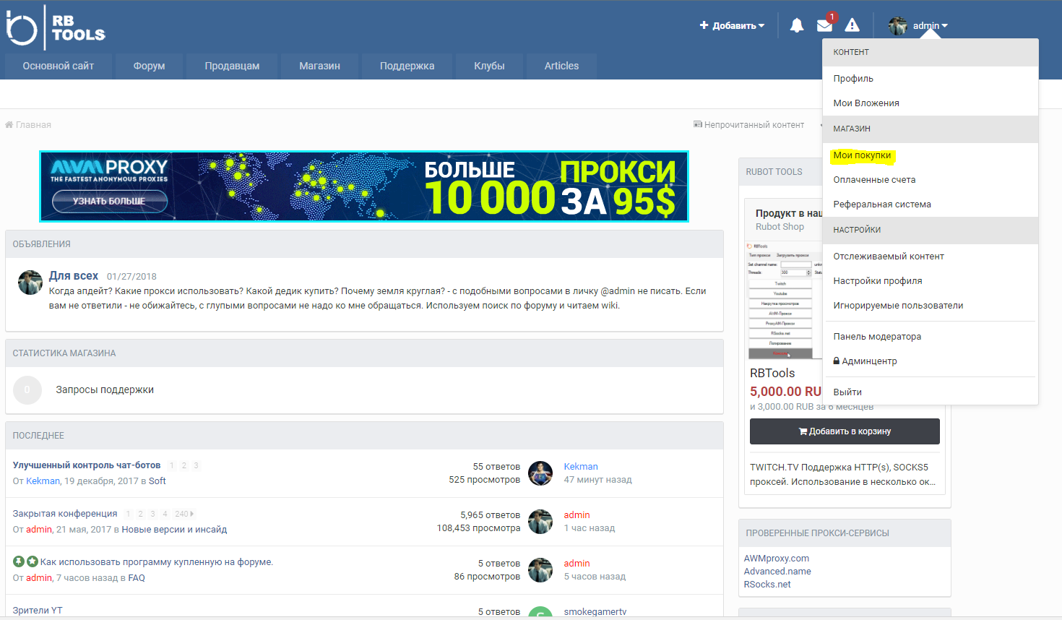Click the warning reports triangle icon

click(x=852, y=26)
